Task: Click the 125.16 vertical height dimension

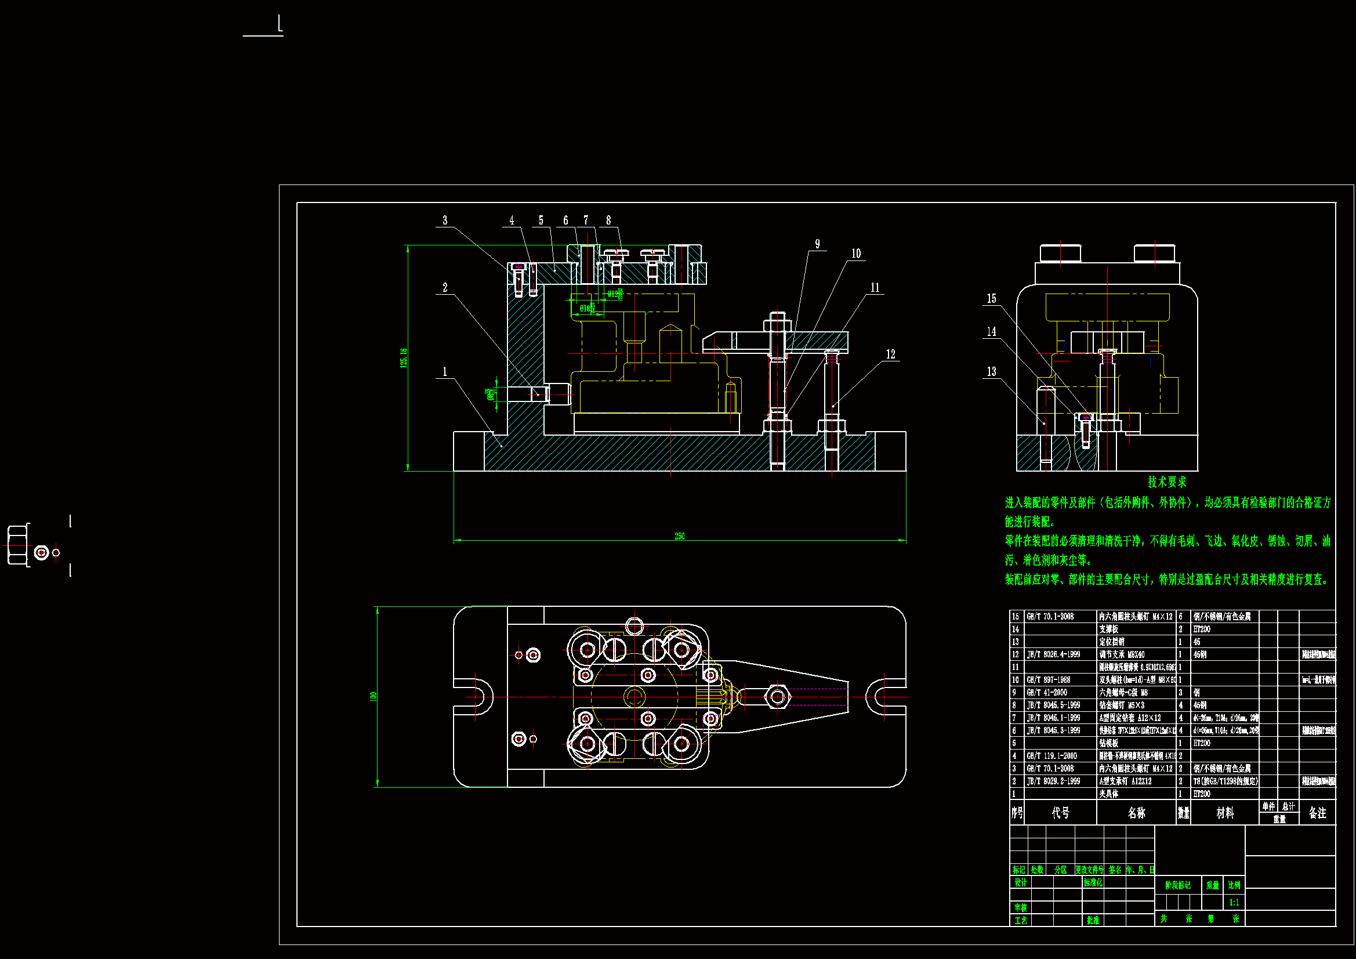Action: tap(404, 358)
